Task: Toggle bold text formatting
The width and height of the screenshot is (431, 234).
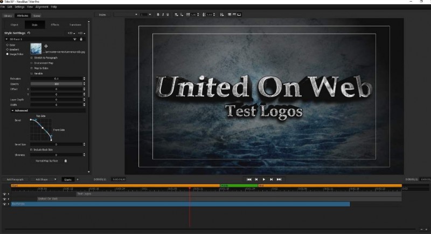Action: coord(158,14)
